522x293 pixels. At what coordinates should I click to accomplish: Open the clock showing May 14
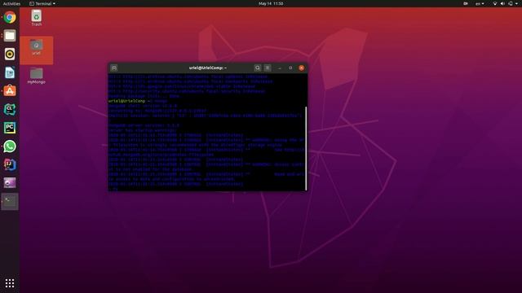[x=271, y=3]
